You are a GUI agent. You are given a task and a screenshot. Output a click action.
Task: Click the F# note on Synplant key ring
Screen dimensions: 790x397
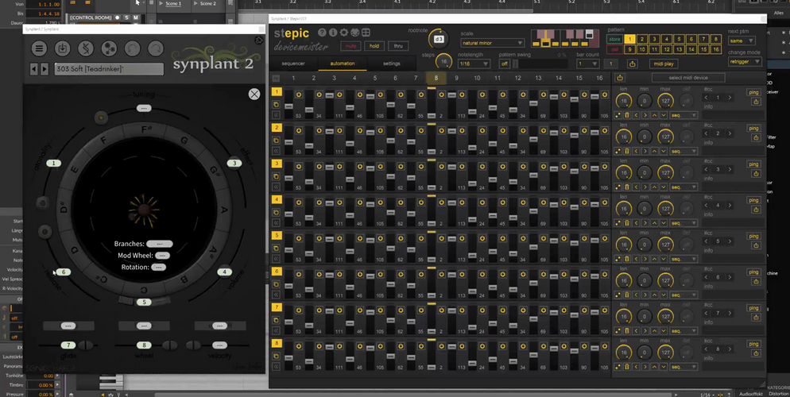(x=146, y=129)
